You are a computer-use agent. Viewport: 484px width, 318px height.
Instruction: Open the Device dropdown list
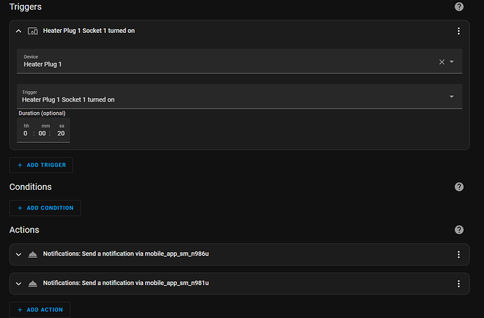tap(452, 62)
